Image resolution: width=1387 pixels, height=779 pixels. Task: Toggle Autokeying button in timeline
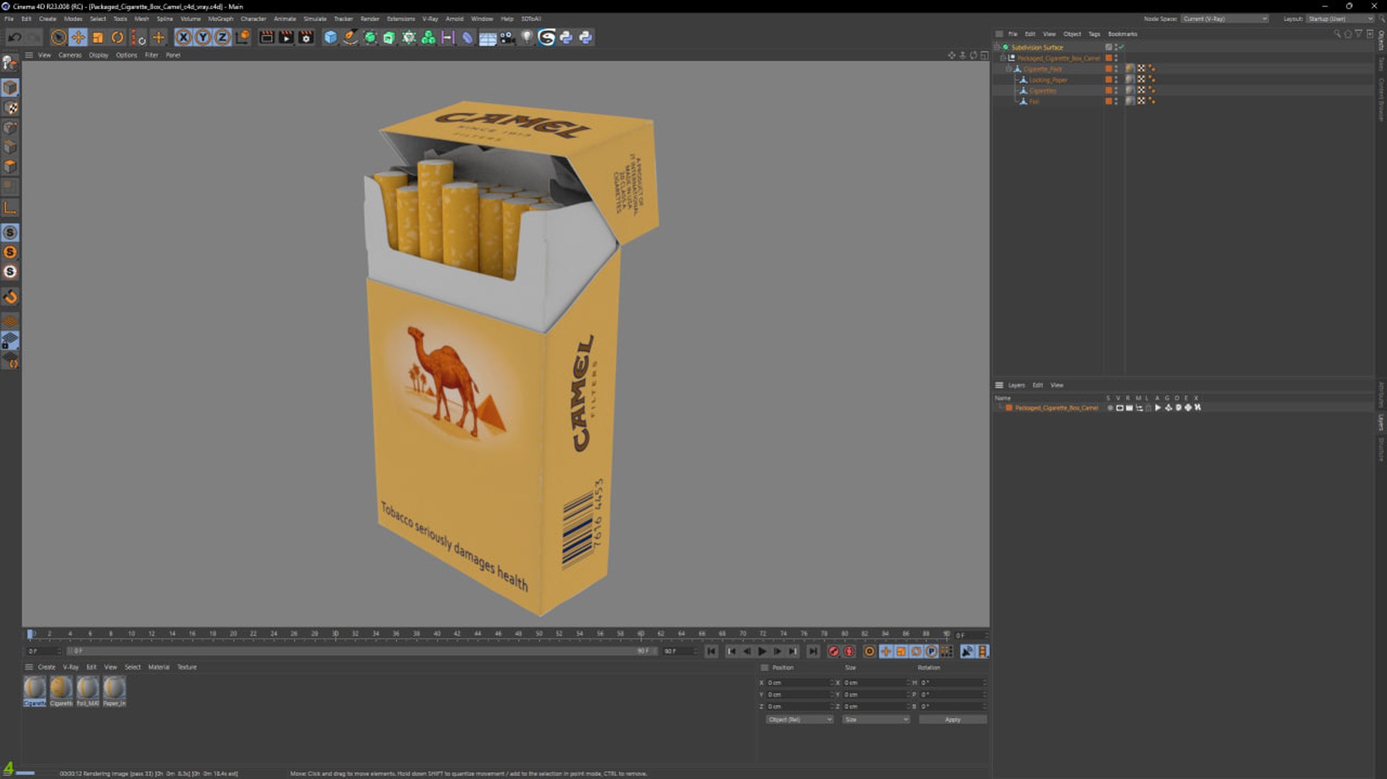click(849, 651)
